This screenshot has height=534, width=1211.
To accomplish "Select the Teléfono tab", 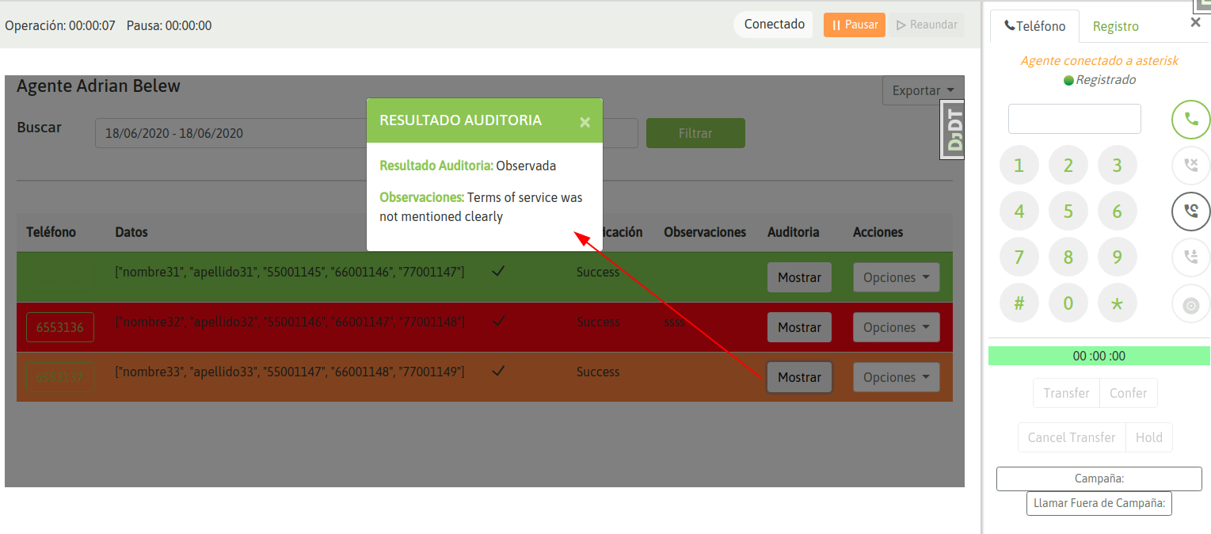I will (1034, 26).
